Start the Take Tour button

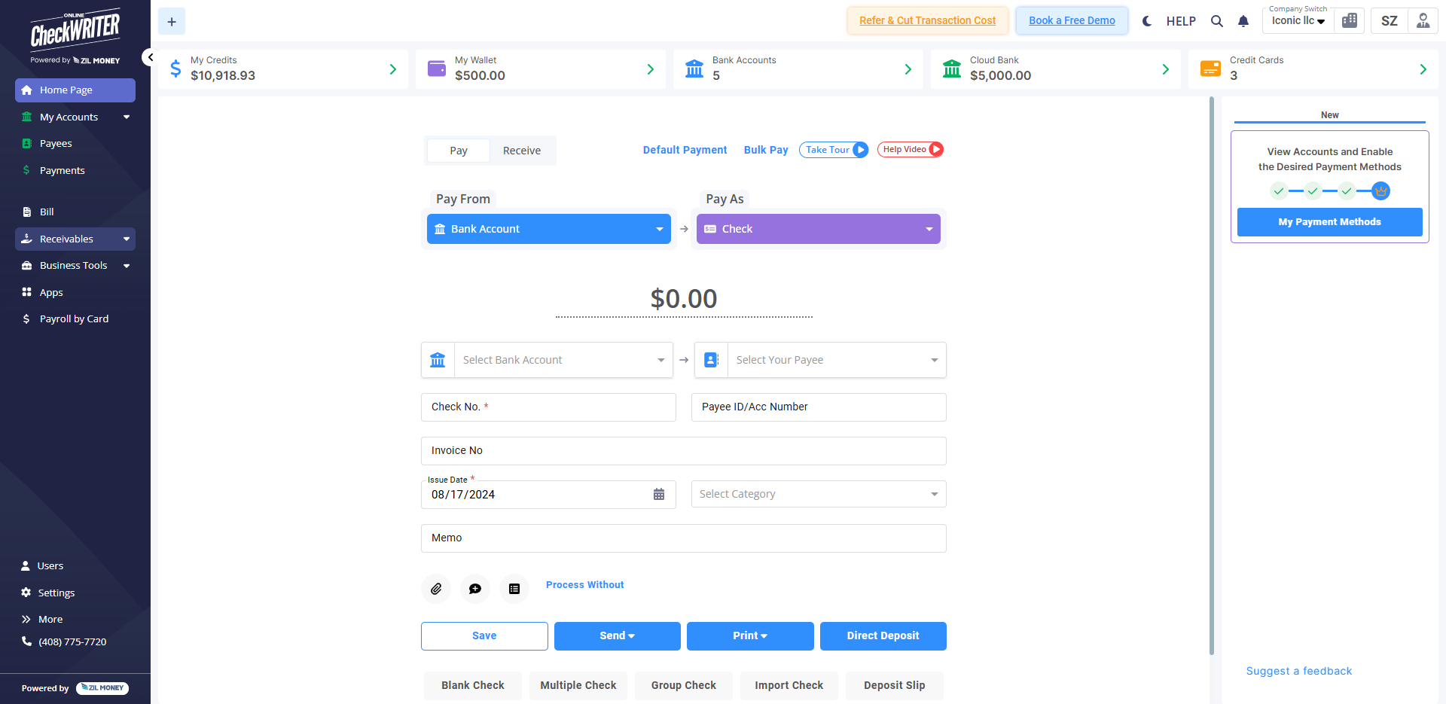tap(834, 150)
